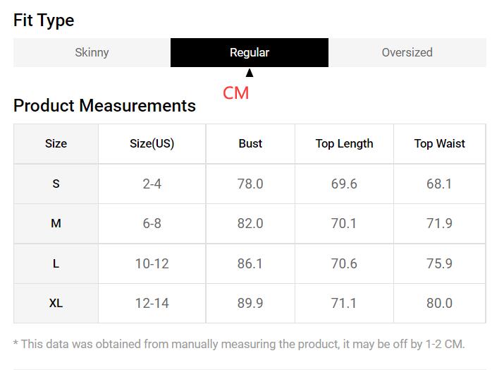Screen dimensions: 504x370
Task: Select the Regular fit type tab
Action: pos(250,52)
